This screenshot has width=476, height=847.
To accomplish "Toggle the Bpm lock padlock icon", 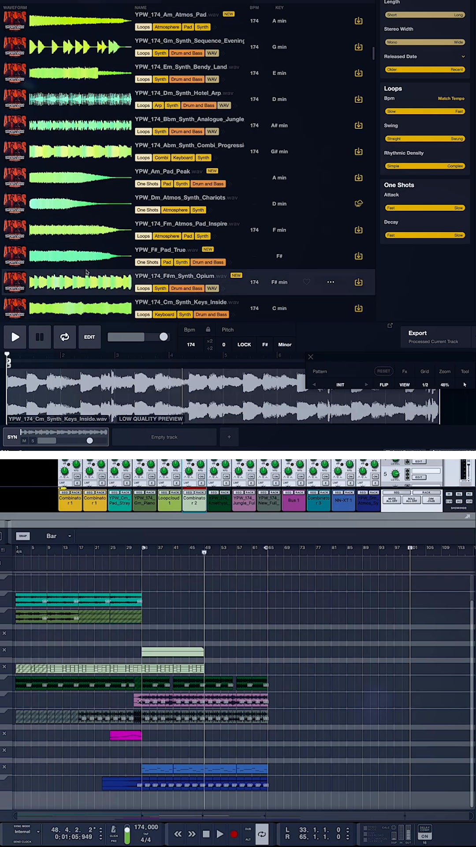I will coord(208,330).
